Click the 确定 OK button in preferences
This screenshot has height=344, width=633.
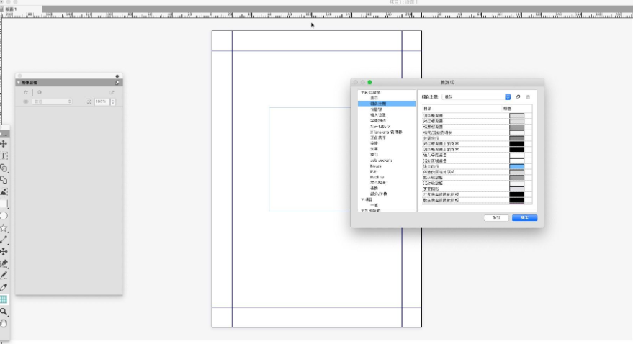click(x=524, y=218)
